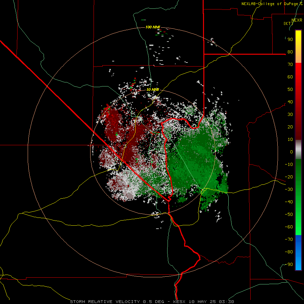Click the 50 value on the velocity scale
Viewport: 304px width, 304px height.
coord(290,90)
